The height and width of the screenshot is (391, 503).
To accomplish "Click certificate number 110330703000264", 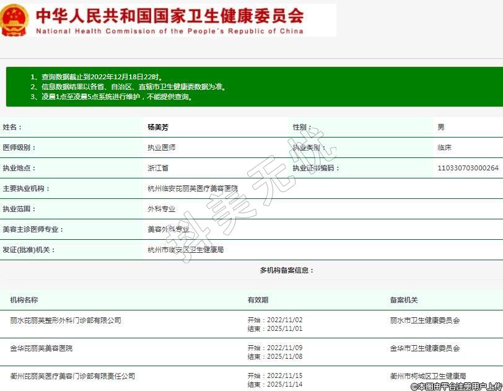I will [x=468, y=168].
